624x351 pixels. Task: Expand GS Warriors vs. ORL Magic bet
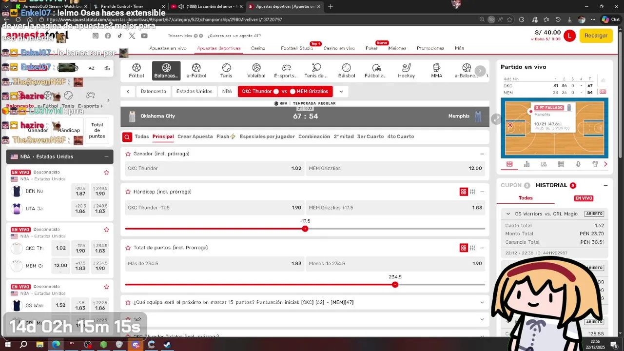[508, 214]
